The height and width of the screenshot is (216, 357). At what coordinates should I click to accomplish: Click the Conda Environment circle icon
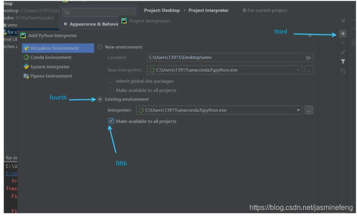pyautogui.click(x=26, y=58)
